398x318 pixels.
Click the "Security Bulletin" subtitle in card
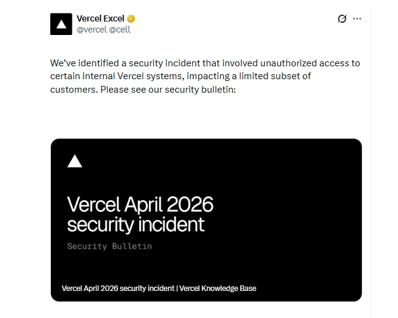pos(109,246)
